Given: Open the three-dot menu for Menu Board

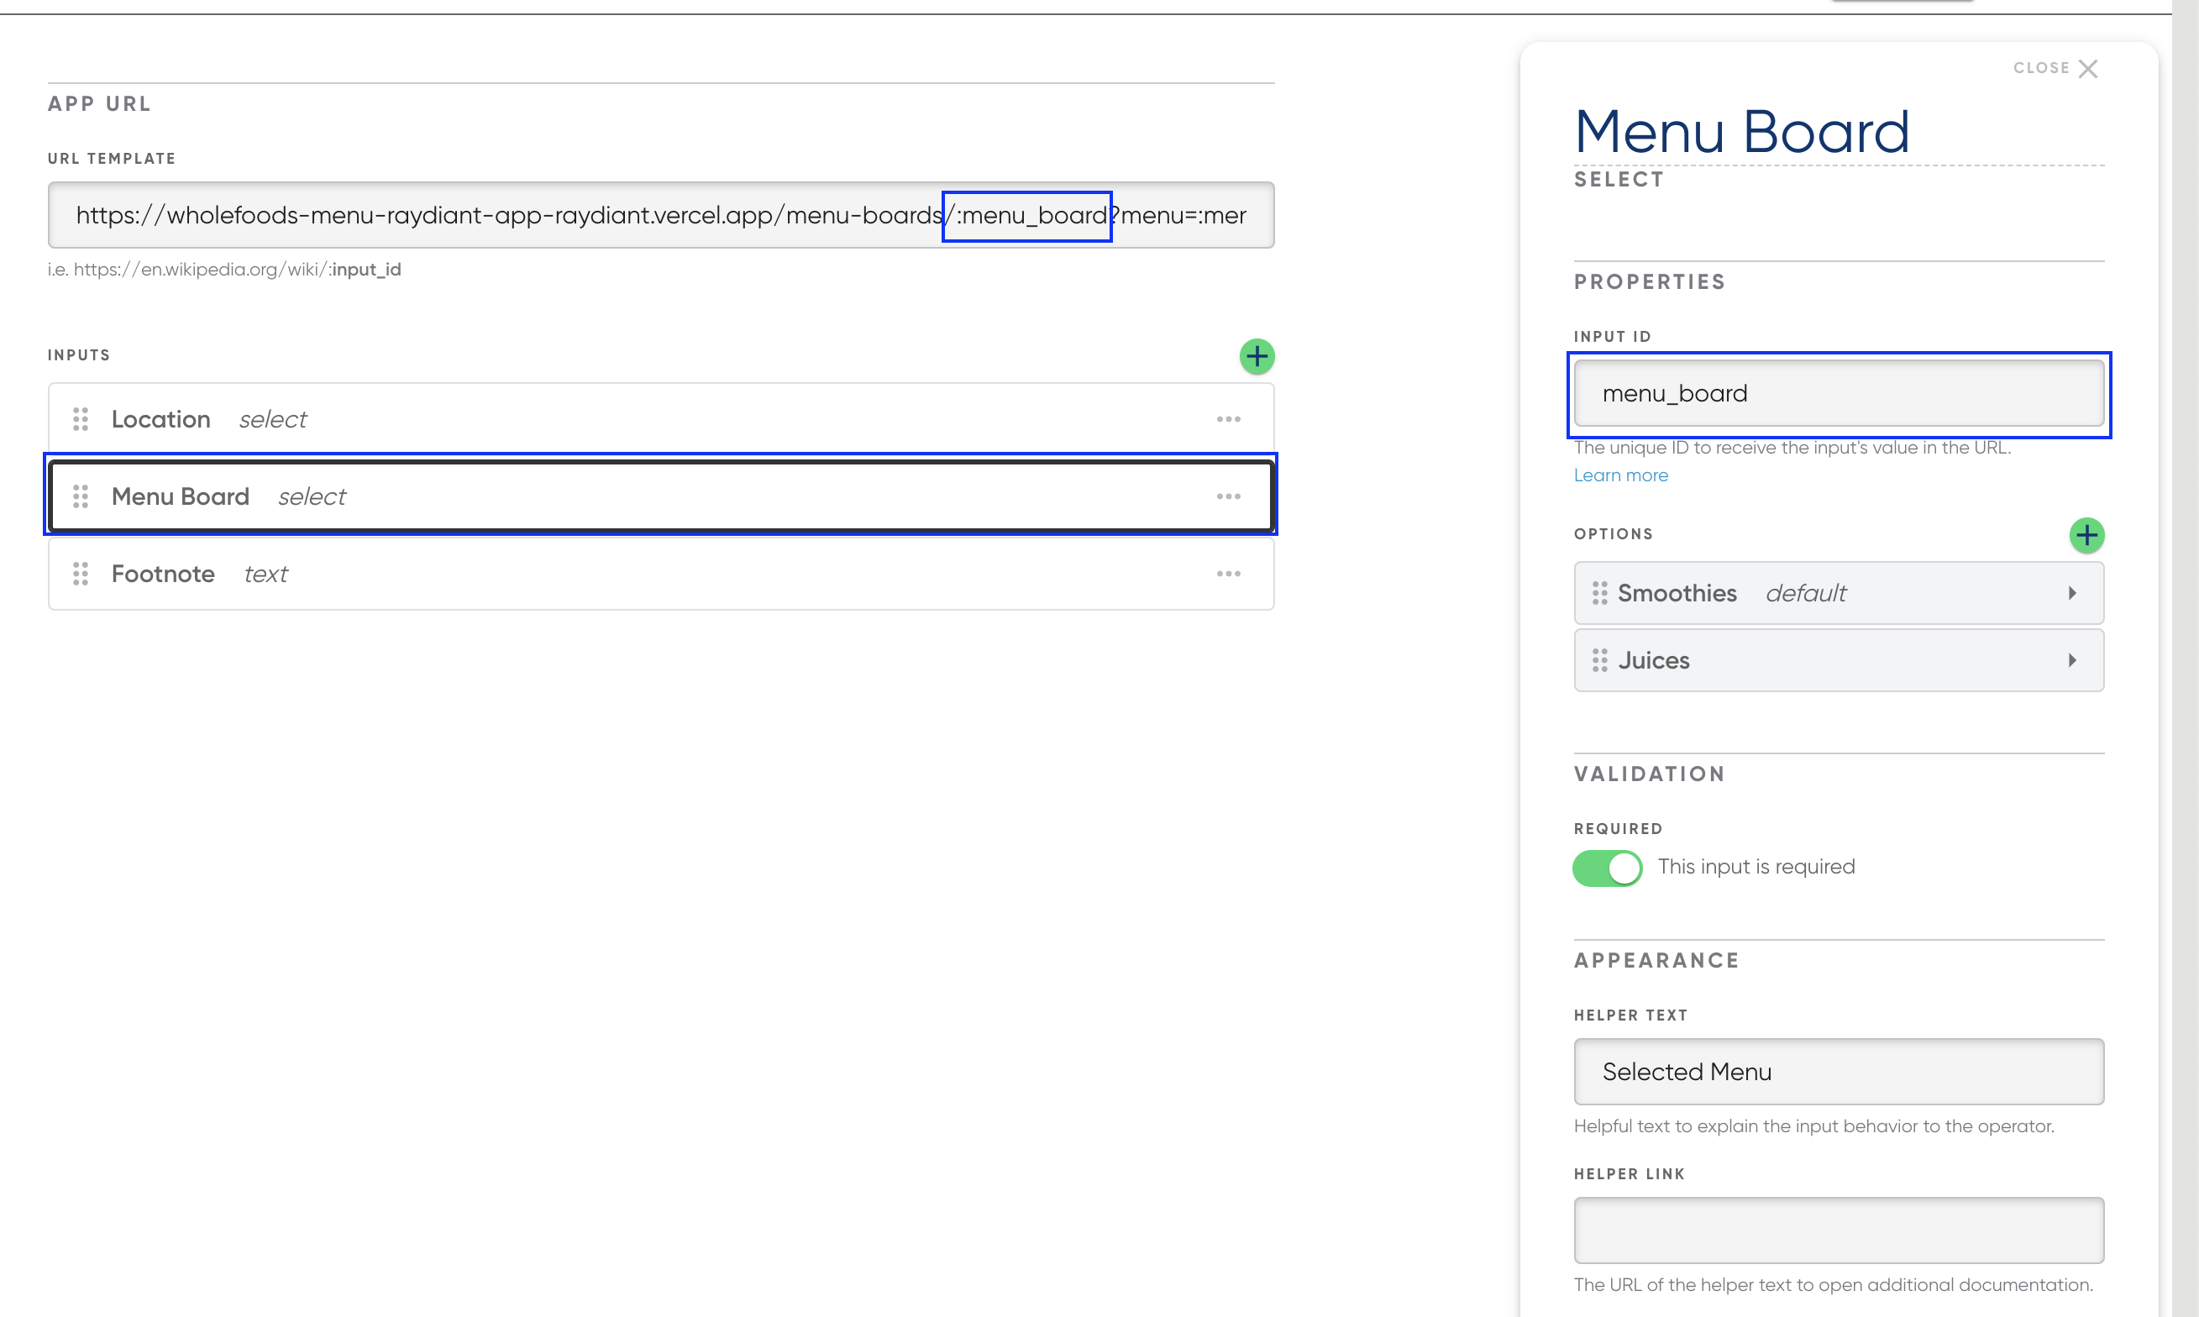Looking at the screenshot, I should [x=1228, y=496].
